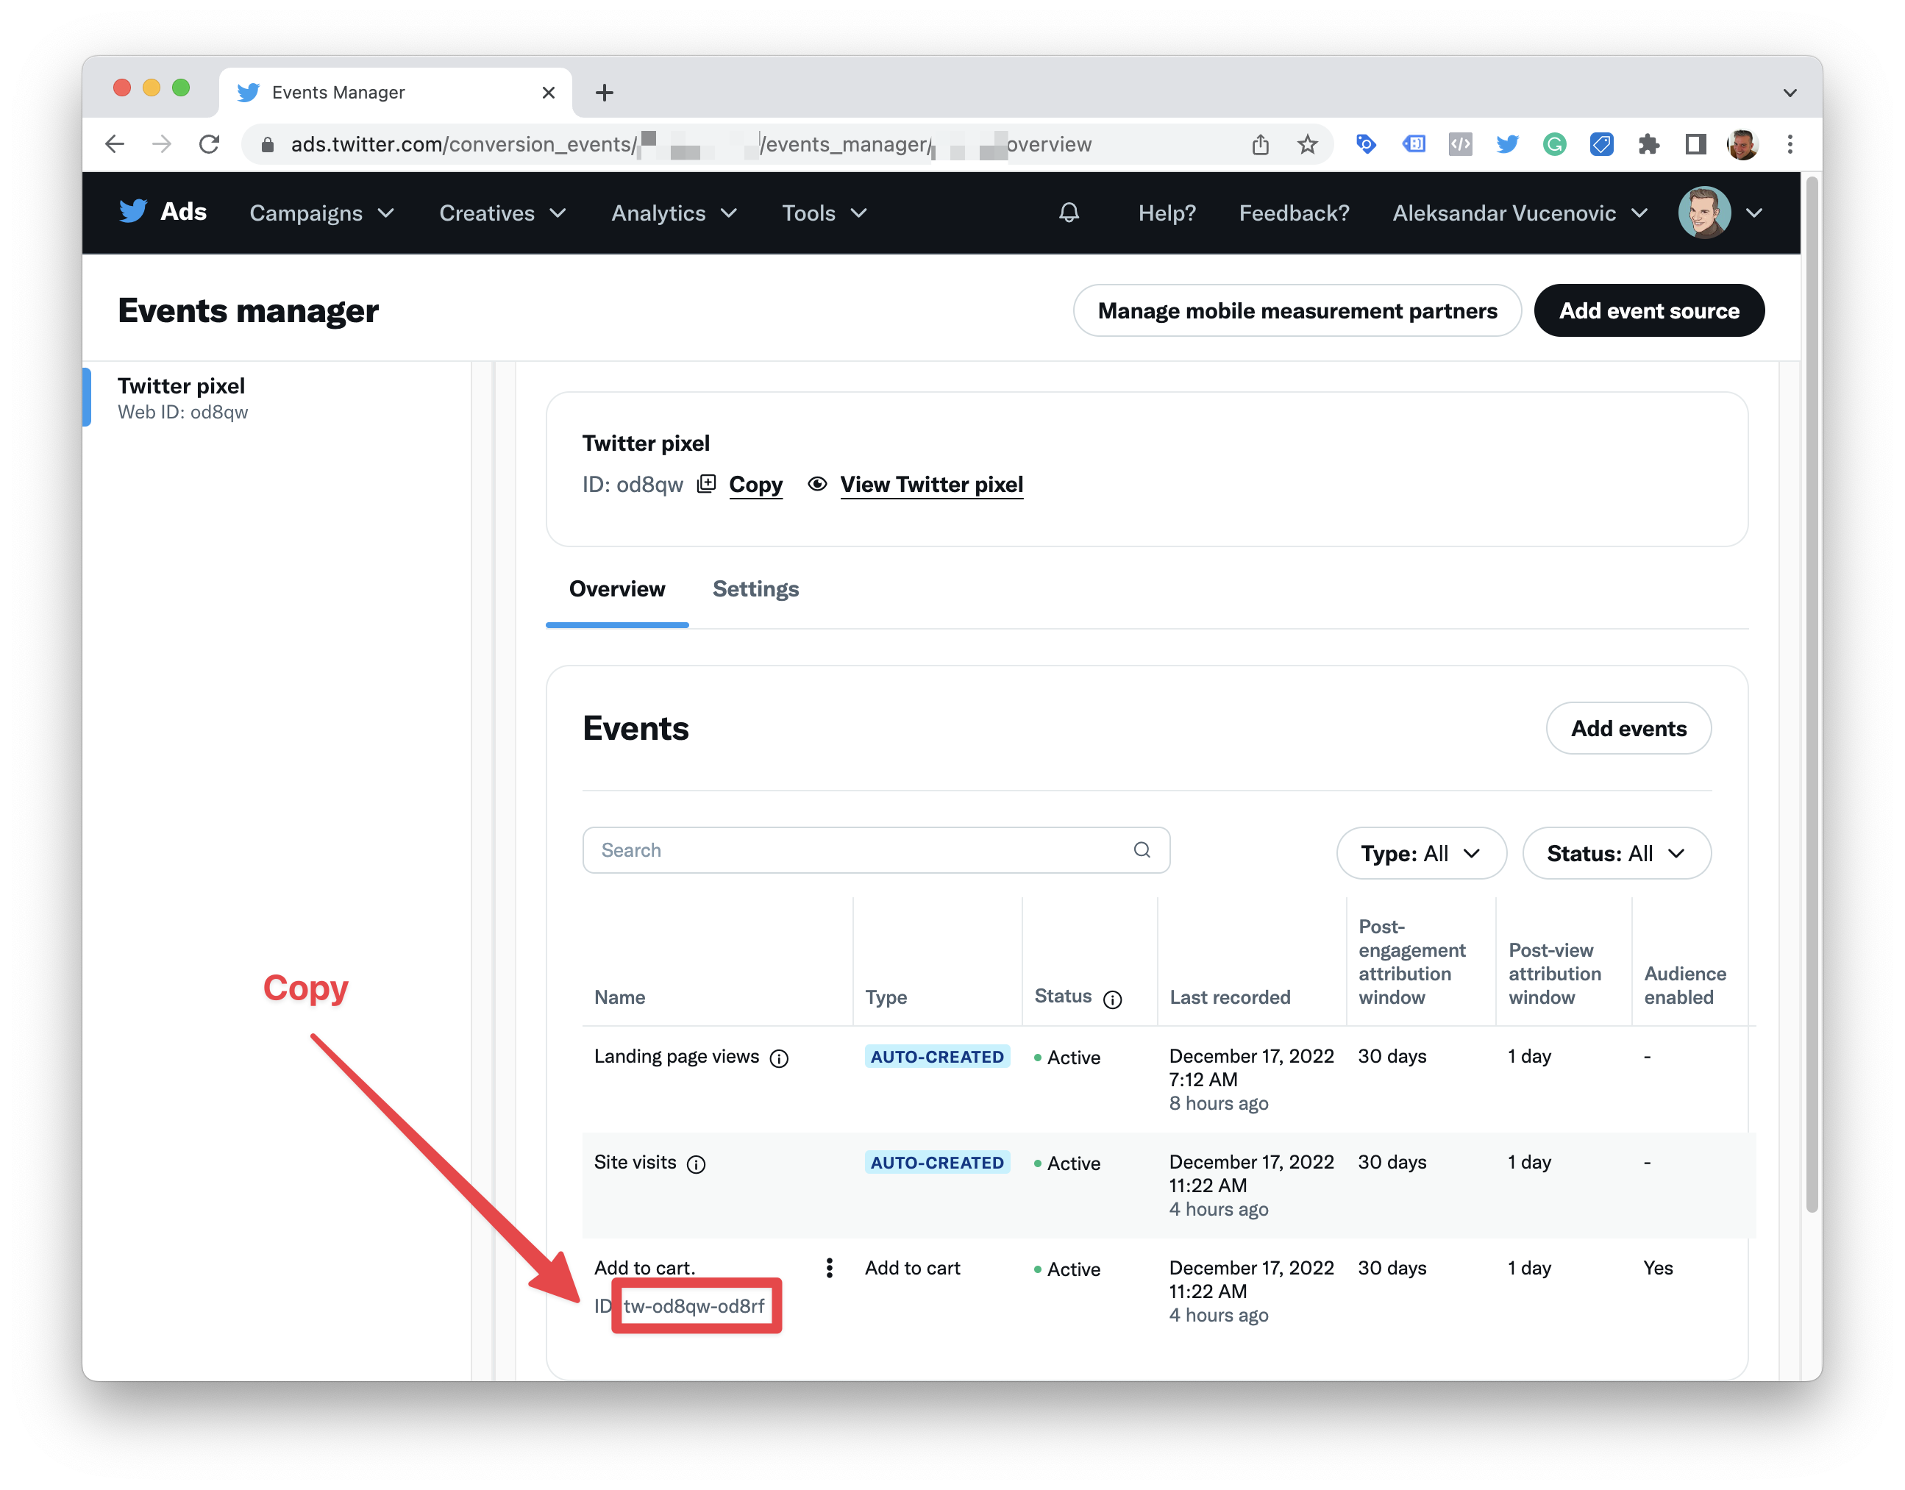This screenshot has height=1490, width=1905.
Task: Expand the tab search chevron in title bar
Action: pos(1790,93)
